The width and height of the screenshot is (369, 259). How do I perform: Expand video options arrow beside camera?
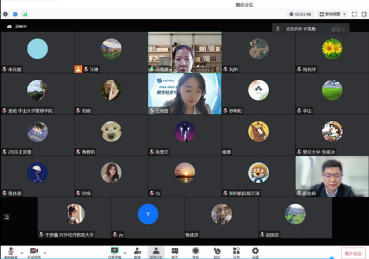pyautogui.click(x=45, y=253)
